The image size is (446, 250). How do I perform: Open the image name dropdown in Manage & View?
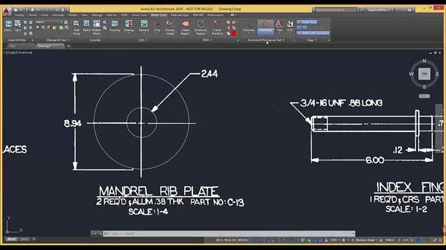[x=49, y=22]
